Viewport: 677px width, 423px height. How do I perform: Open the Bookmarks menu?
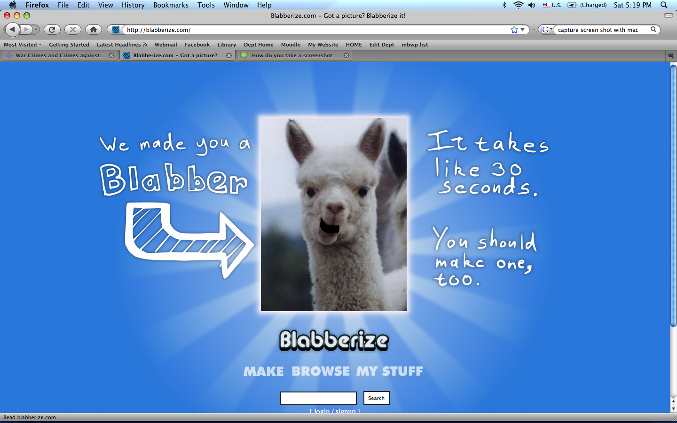tap(171, 5)
